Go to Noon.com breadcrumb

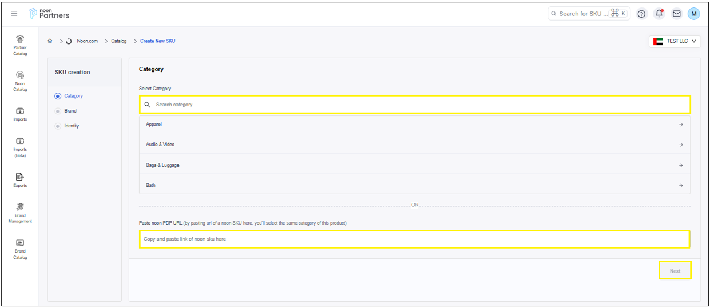pos(87,41)
